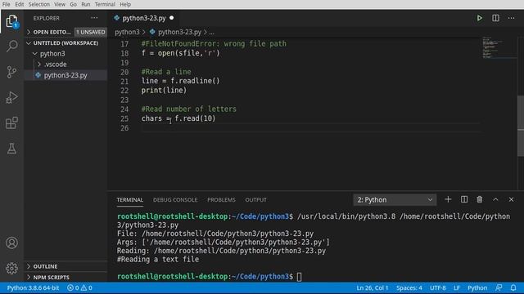Show errors and warnings count

click(79, 287)
